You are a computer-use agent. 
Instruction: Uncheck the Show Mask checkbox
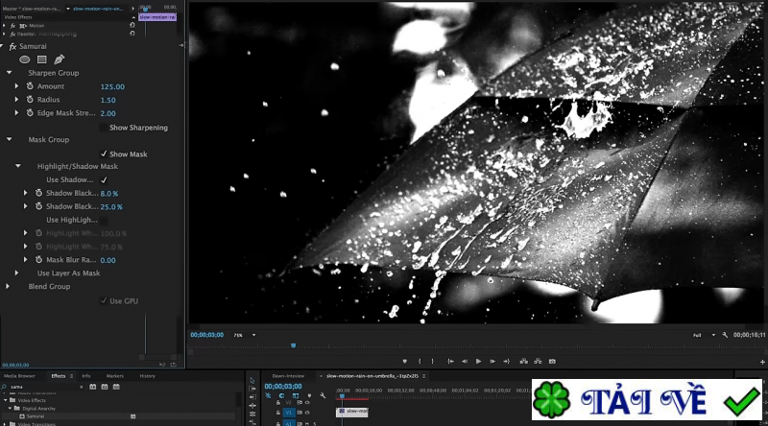(x=104, y=154)
